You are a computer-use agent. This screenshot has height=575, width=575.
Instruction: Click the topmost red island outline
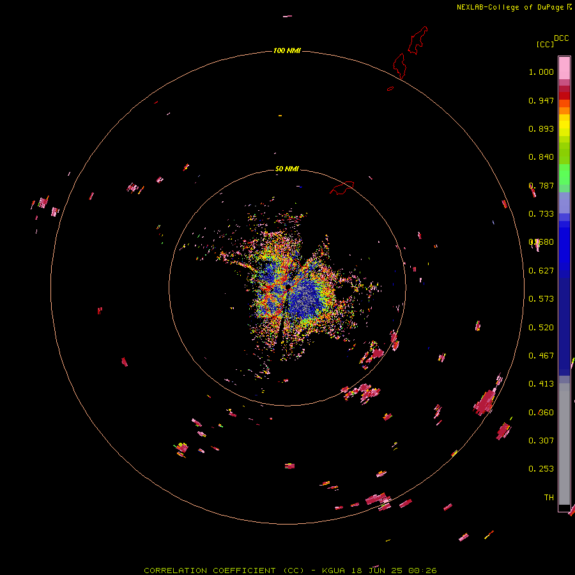point(418,40)
